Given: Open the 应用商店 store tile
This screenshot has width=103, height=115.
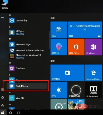Looking at the screenshot, I should tap(67, 73).
